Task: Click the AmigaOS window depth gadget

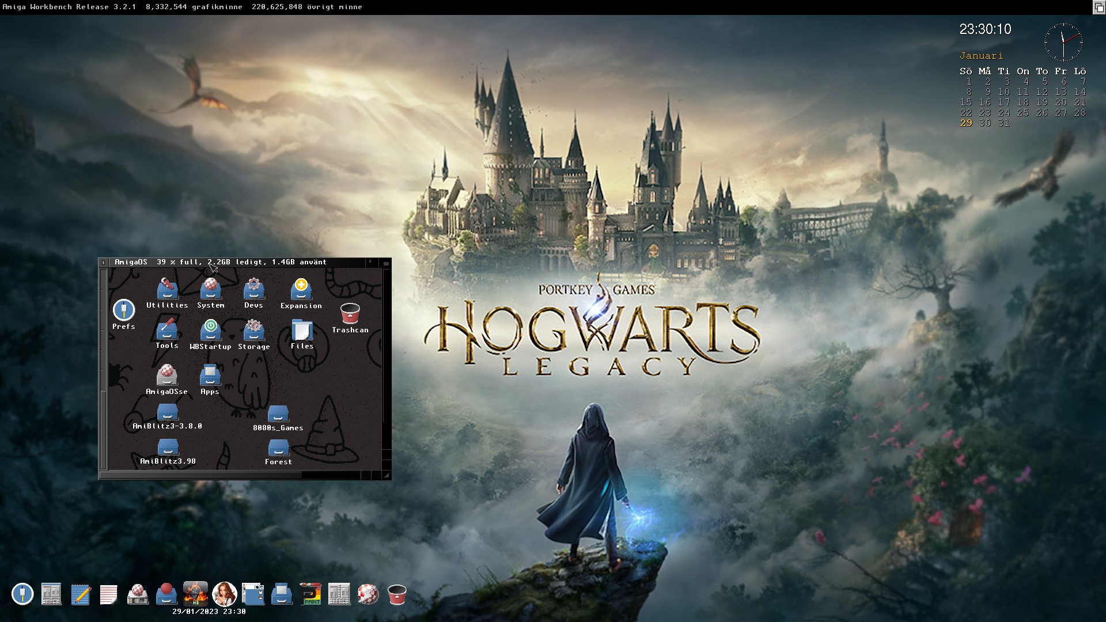Action: point(386,262)
